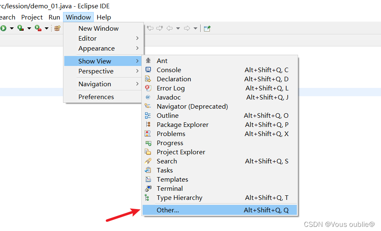This screenshot has width=381, height=231.
Task: Open Preferences from the Window menu
Action: [103, 97]
